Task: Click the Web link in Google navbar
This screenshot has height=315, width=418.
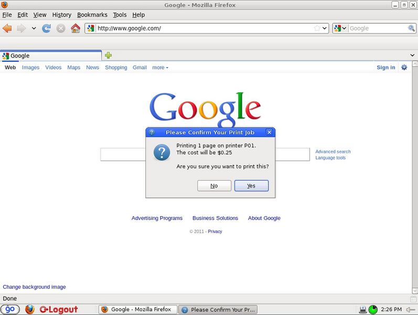Action: [10, 68]
